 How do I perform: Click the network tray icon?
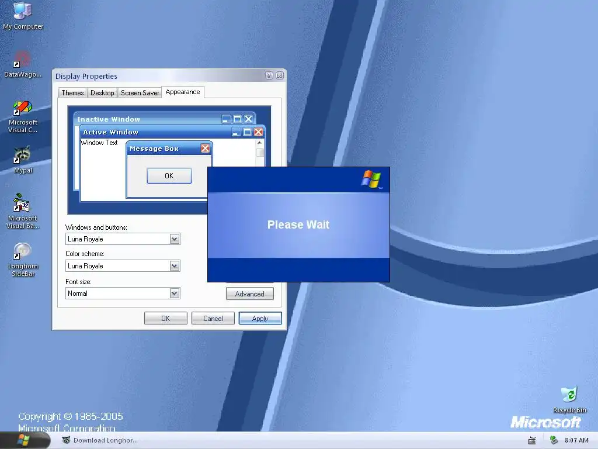point(554,440)
